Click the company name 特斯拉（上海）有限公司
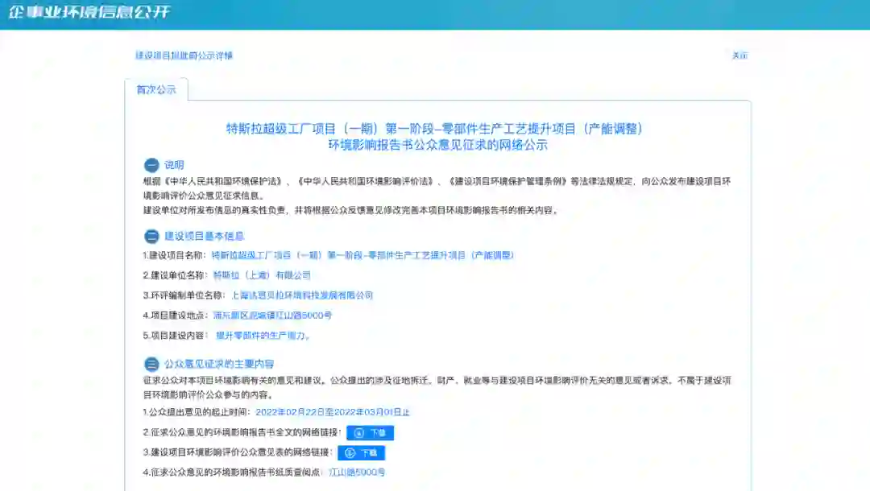The height and width of the screenshot is (491, 870). 262,275
